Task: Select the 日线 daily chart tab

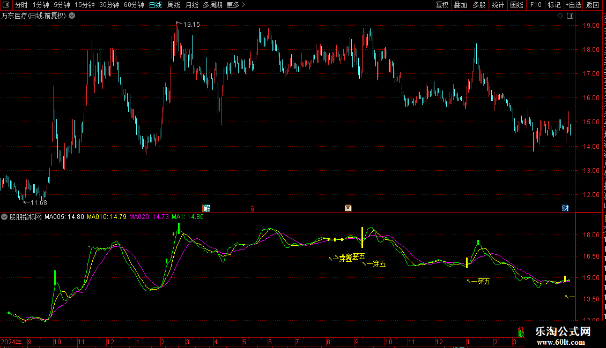Action: [x=156, y=5]
